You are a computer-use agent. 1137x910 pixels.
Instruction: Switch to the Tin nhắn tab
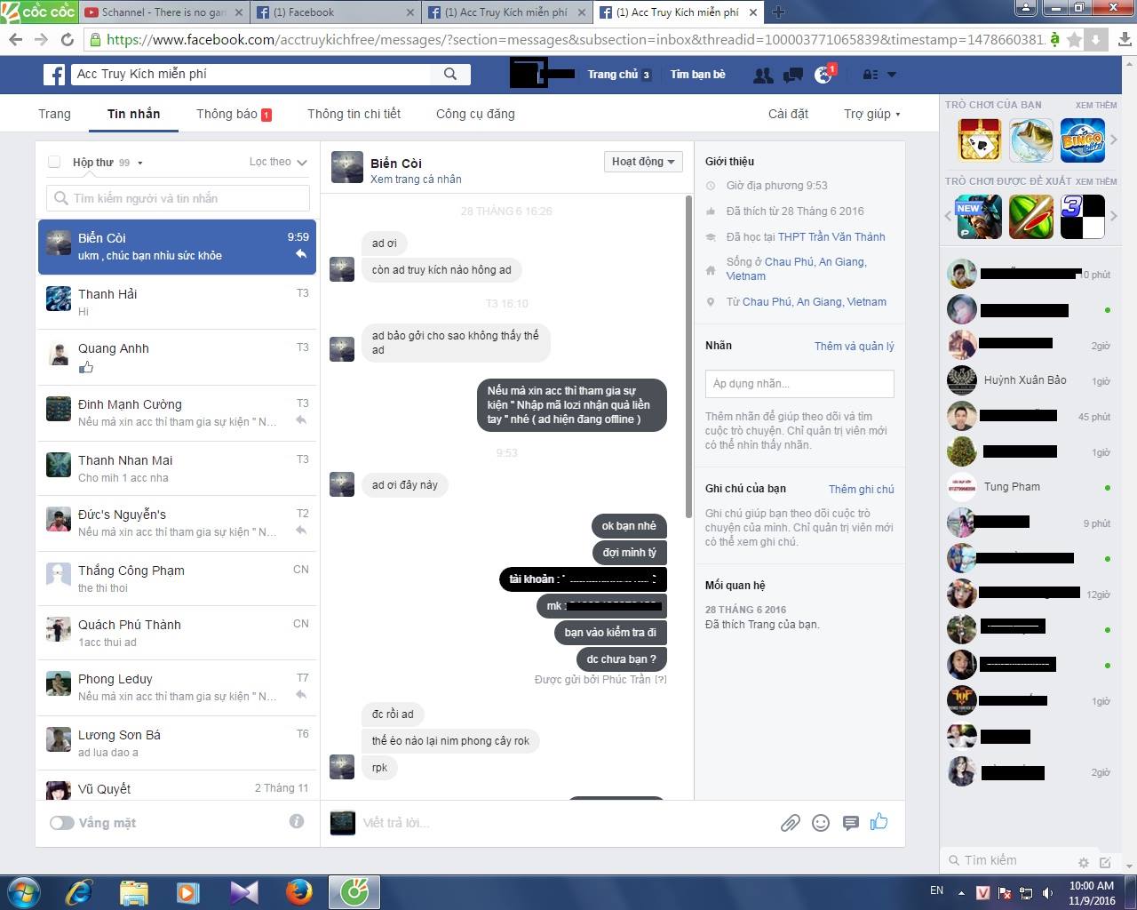(x=134, y=114)
